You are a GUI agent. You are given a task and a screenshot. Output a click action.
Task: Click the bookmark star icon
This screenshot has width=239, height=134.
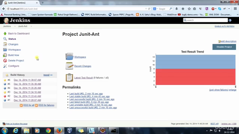tap(189, 9)
